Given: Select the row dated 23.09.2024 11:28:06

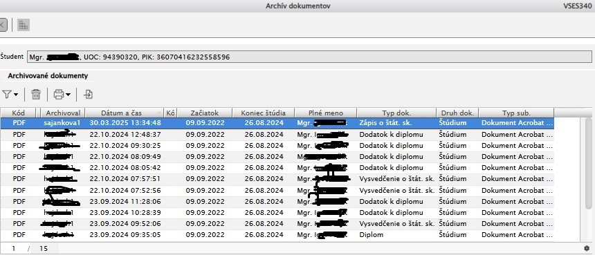Looking at the screenshot, I should point(277,201).
